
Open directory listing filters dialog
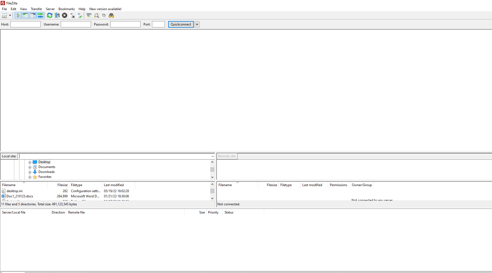89,15
